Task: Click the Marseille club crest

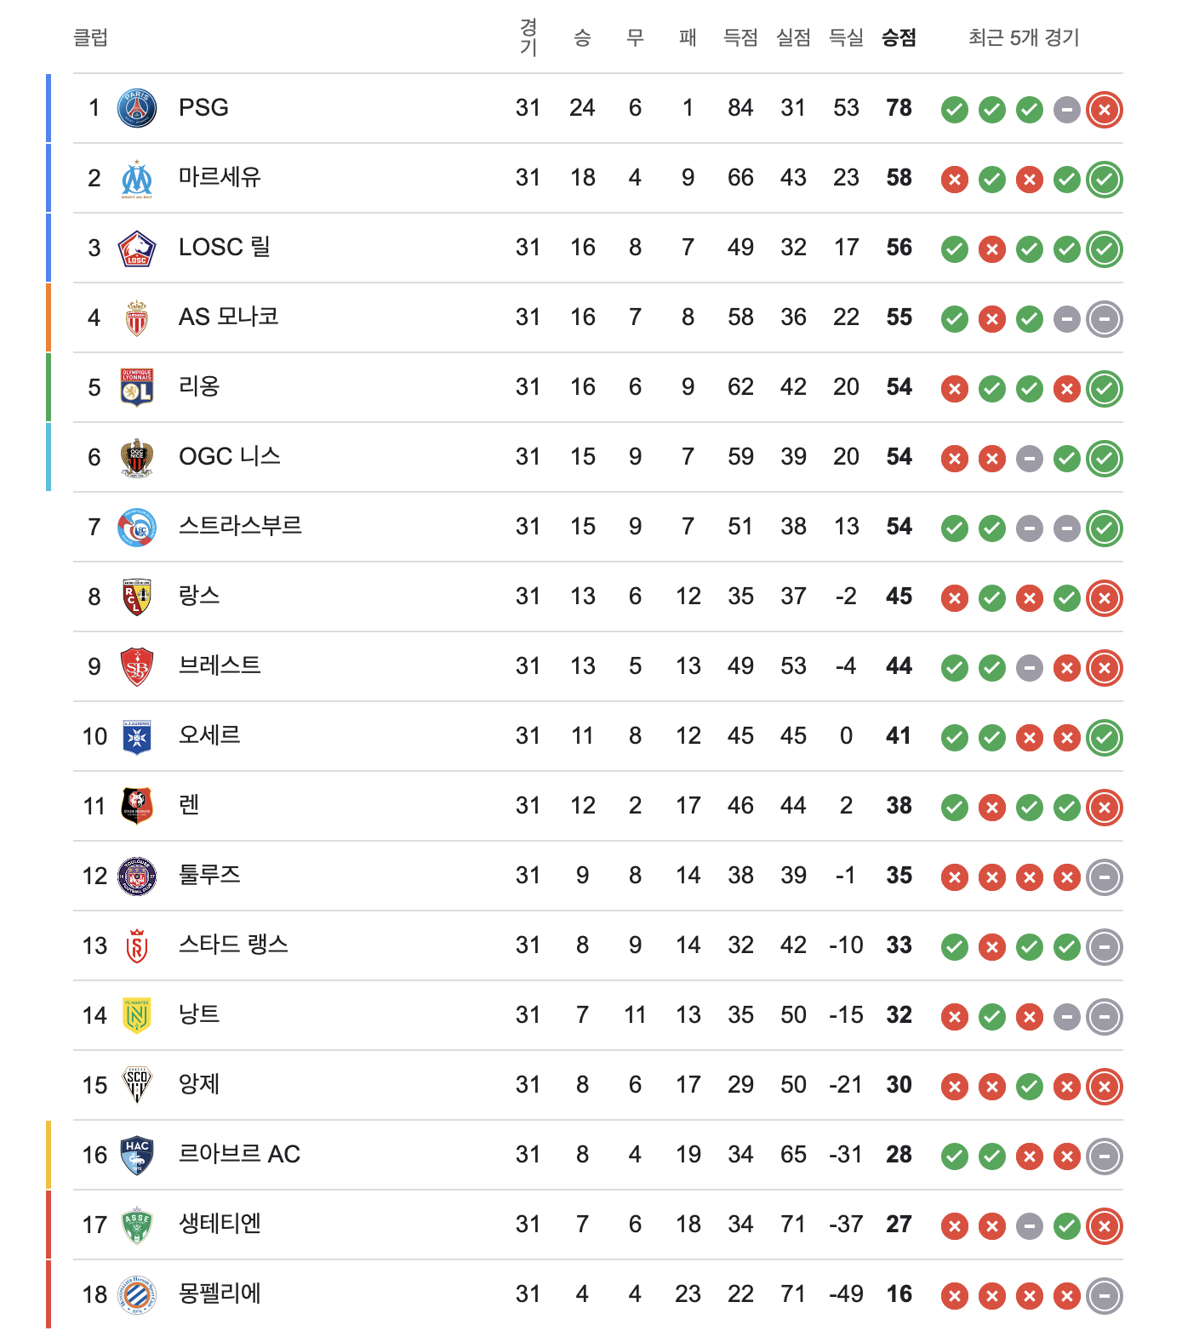Action: (x=137, y=179)
